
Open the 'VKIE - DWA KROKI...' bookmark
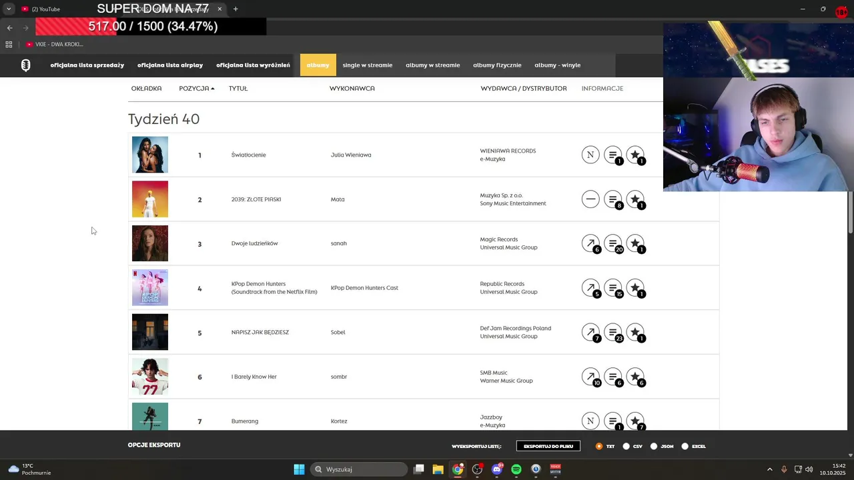point(55,44)
